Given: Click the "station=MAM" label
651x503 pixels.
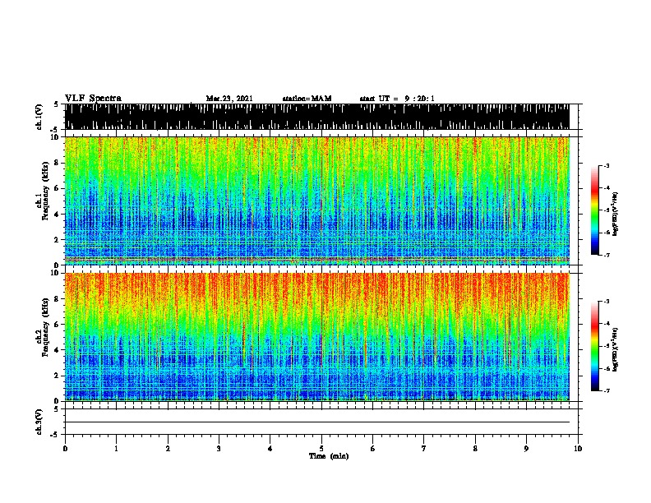Looking at the screenshot, I should pyautogui.click(x=307, y=99).
